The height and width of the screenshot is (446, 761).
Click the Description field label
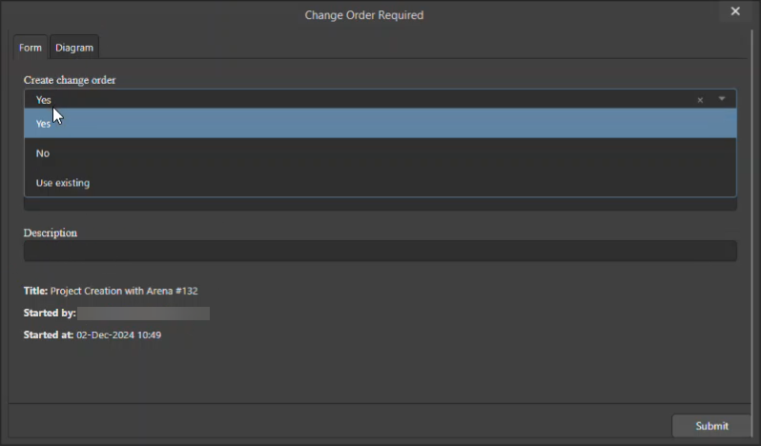[x=51, y=233]
